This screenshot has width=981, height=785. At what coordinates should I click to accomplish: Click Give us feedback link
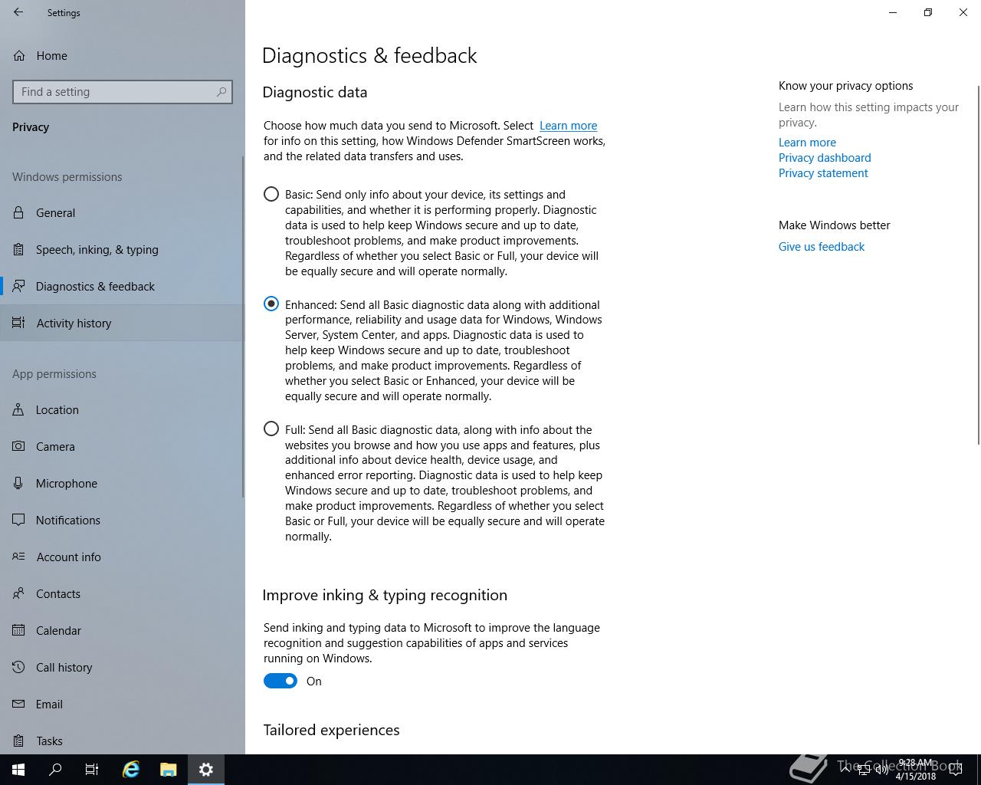pos(821,247)
